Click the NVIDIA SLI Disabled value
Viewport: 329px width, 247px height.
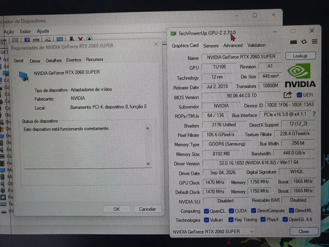[225, 201]
